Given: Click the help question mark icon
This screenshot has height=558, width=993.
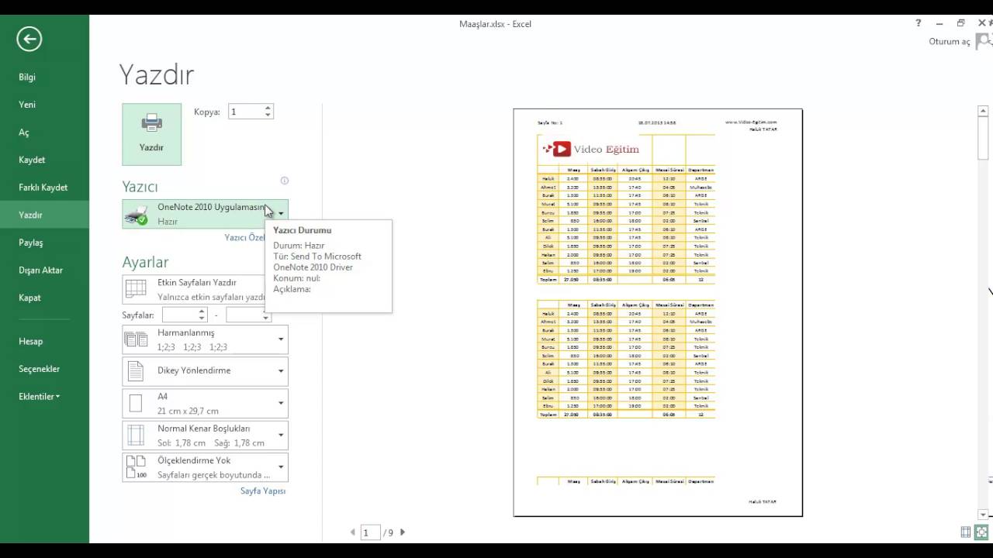Looking at the screenshot, I should [x=919, y=23].
